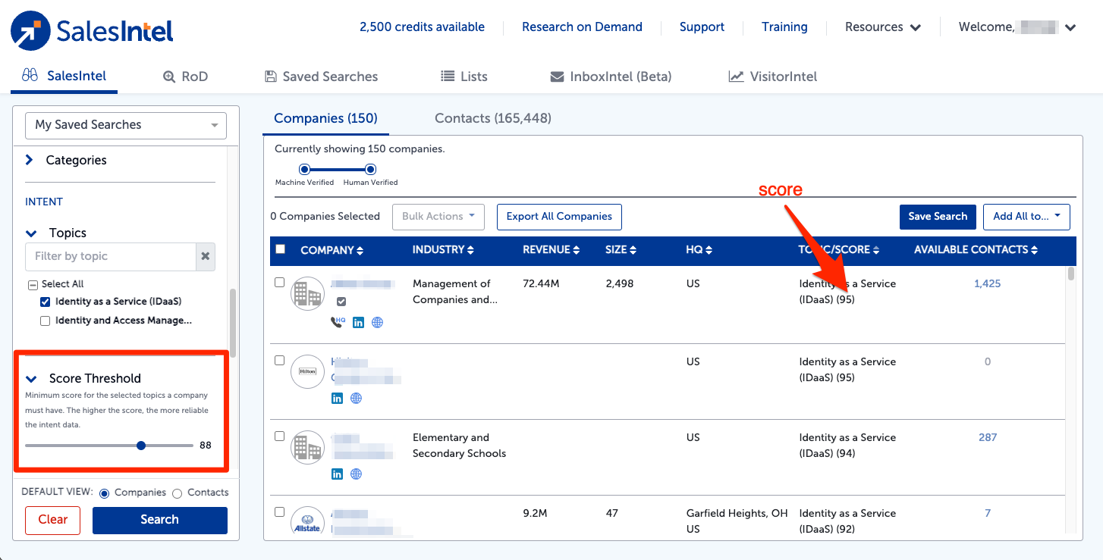Open the InboxIntel (Beta) tab

611,77
